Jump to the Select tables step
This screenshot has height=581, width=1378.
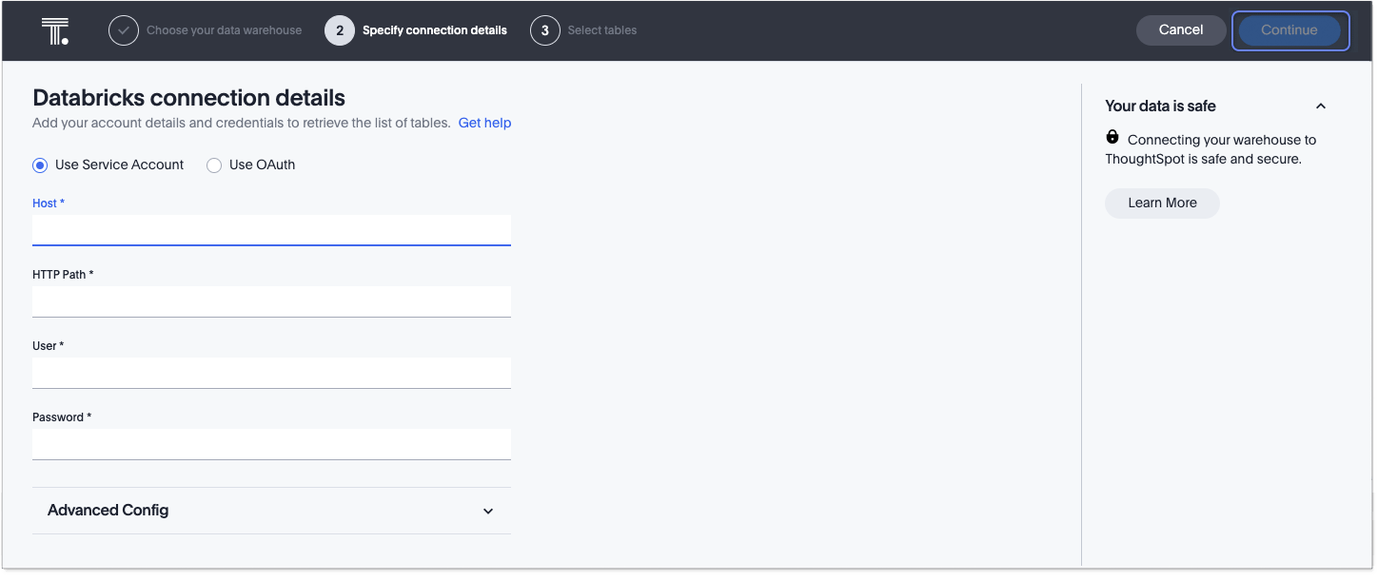(x=601, y=30)
